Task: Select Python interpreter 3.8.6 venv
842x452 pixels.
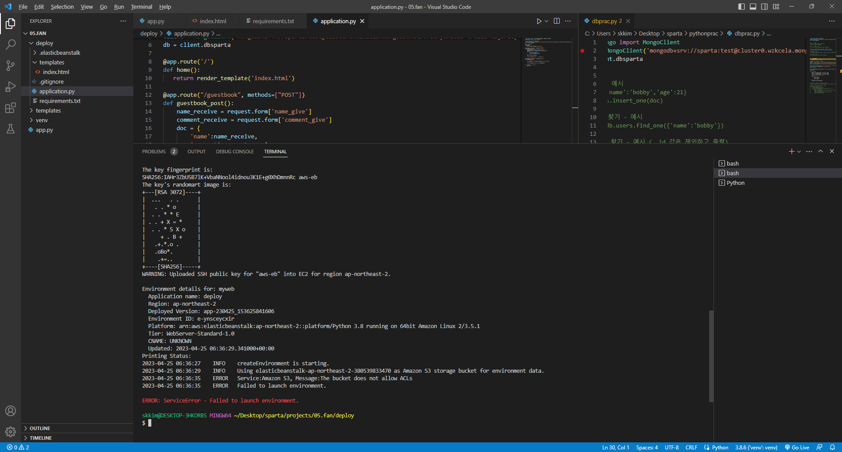Action: pyautogui.click(x=756, y=447)
